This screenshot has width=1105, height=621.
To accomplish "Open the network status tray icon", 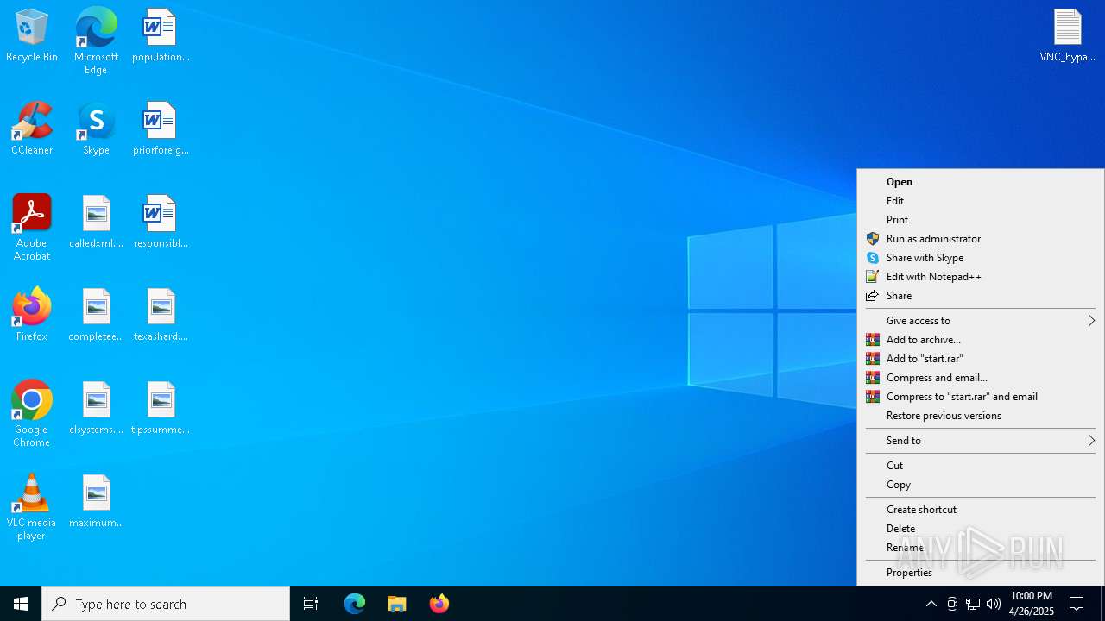I will pyautogui.click(x=973, y=604).
